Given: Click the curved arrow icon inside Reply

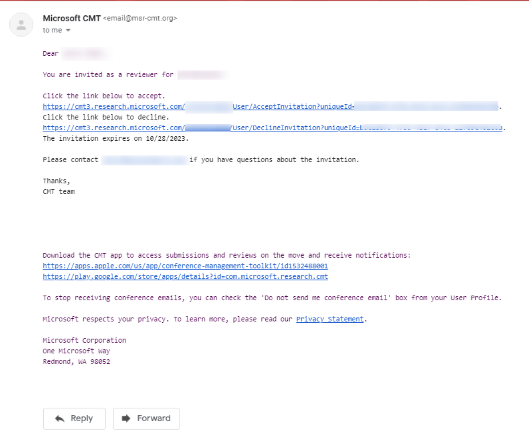Looking at the screenshot, I should 60,418.
